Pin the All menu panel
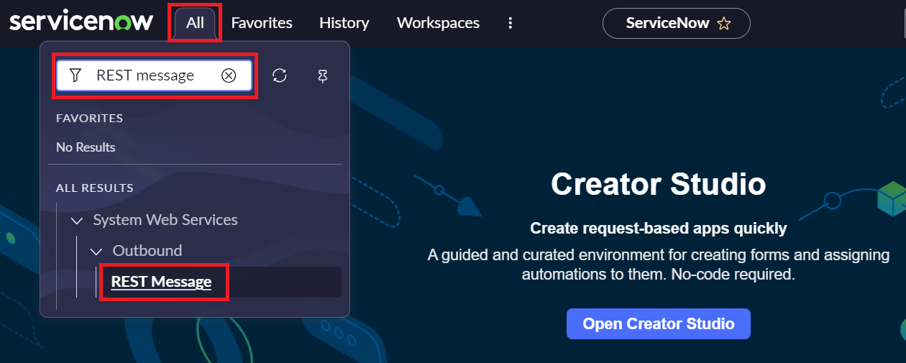 tap(323, 75)
